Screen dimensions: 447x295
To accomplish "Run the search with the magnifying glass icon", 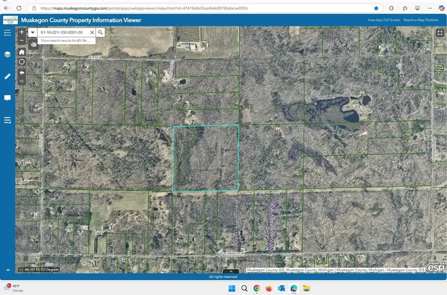I will [100, 32].
